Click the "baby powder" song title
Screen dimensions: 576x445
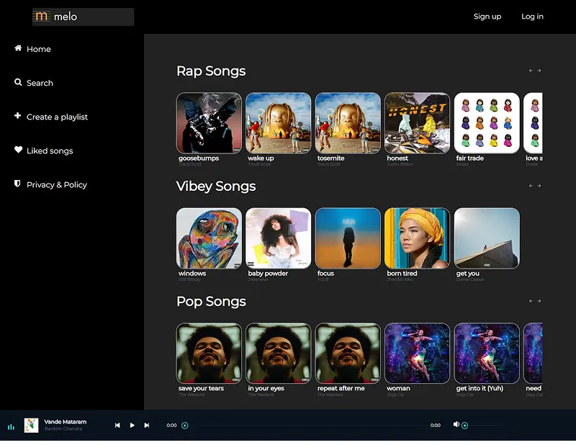pos(268,274)
